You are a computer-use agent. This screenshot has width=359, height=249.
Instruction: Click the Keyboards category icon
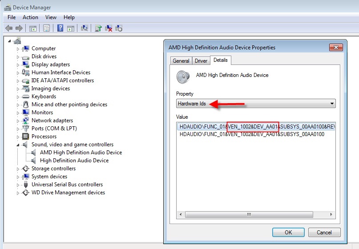point(26,96)
